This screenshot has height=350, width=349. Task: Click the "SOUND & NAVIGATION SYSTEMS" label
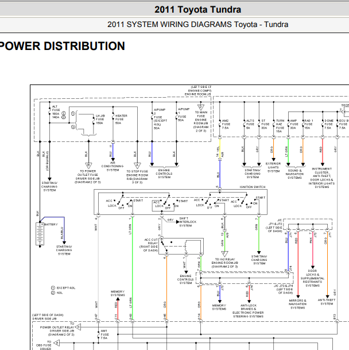[x=294, y=174]
